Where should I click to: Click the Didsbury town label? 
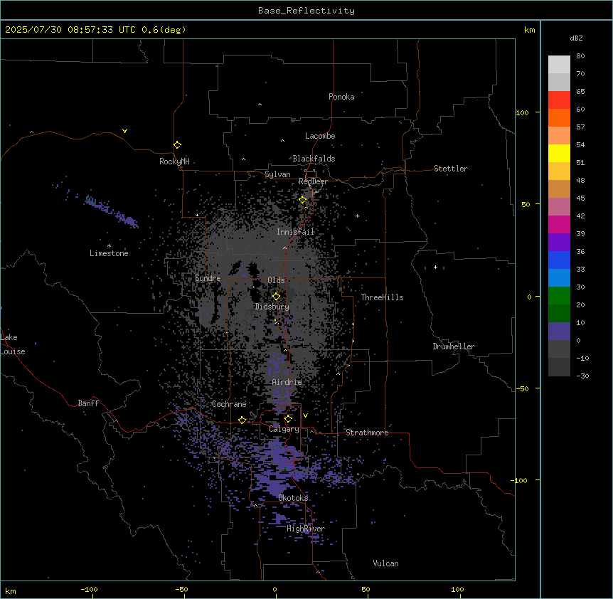coord(272,307)
